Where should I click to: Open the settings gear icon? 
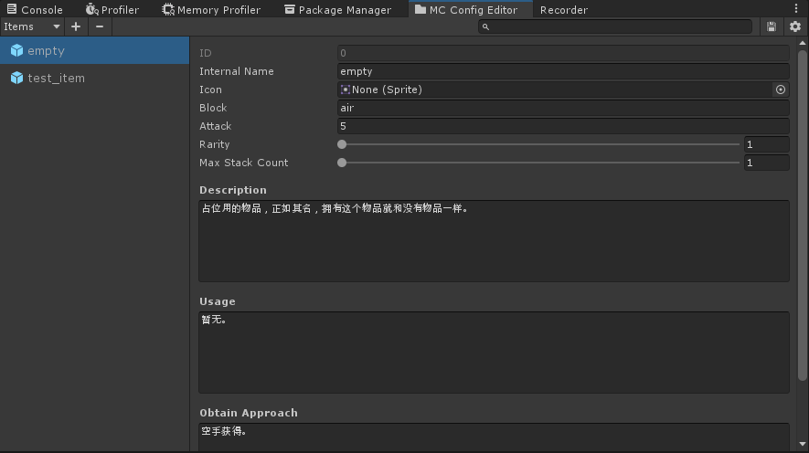pos(795,26)
